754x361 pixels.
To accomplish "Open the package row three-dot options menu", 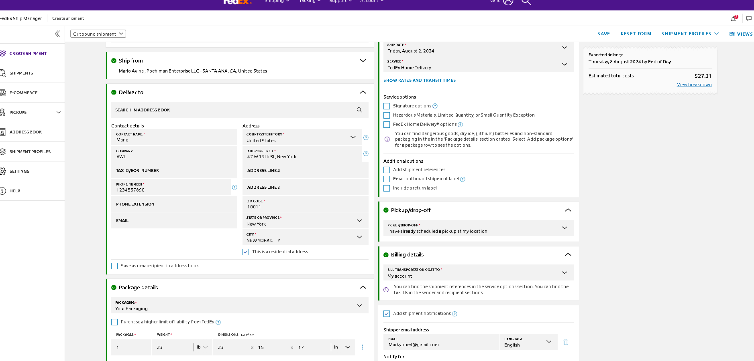I will 362,347.
